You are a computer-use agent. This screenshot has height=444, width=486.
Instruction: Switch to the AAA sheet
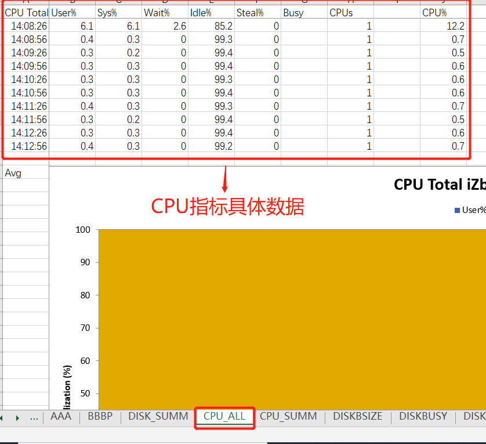click(x=61, y=416)
